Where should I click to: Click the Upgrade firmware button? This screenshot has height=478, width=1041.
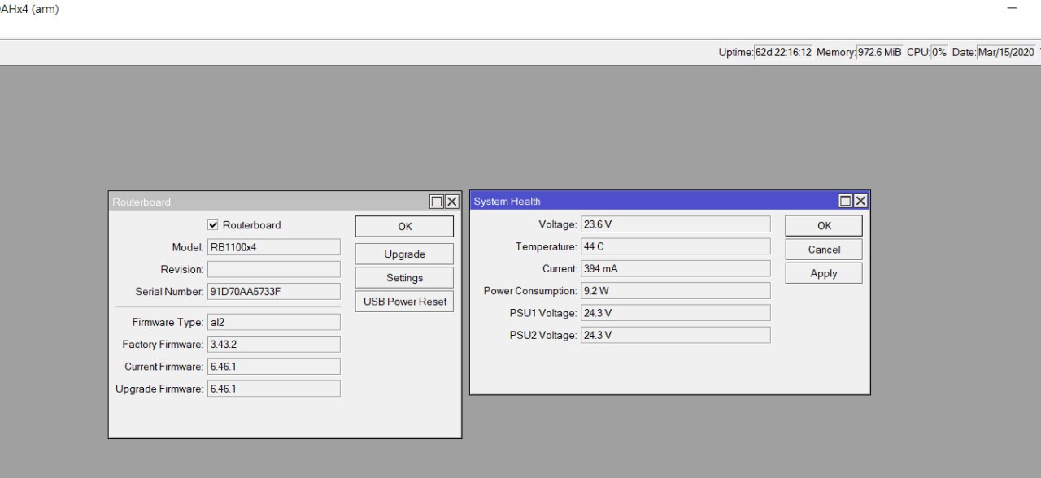tap(404, 254)
